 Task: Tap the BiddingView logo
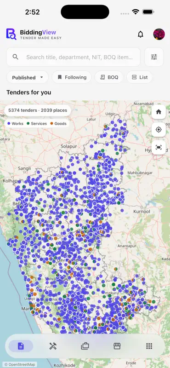[34, 34]
